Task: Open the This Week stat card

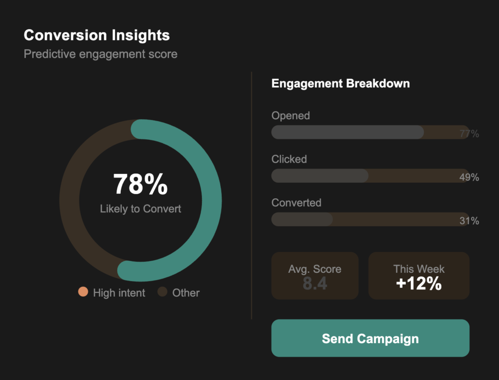Action: [x=419, y=276]
